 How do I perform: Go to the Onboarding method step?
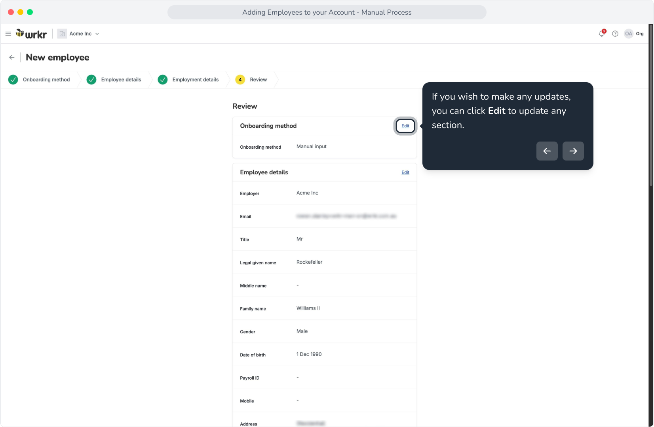point(39,79)
